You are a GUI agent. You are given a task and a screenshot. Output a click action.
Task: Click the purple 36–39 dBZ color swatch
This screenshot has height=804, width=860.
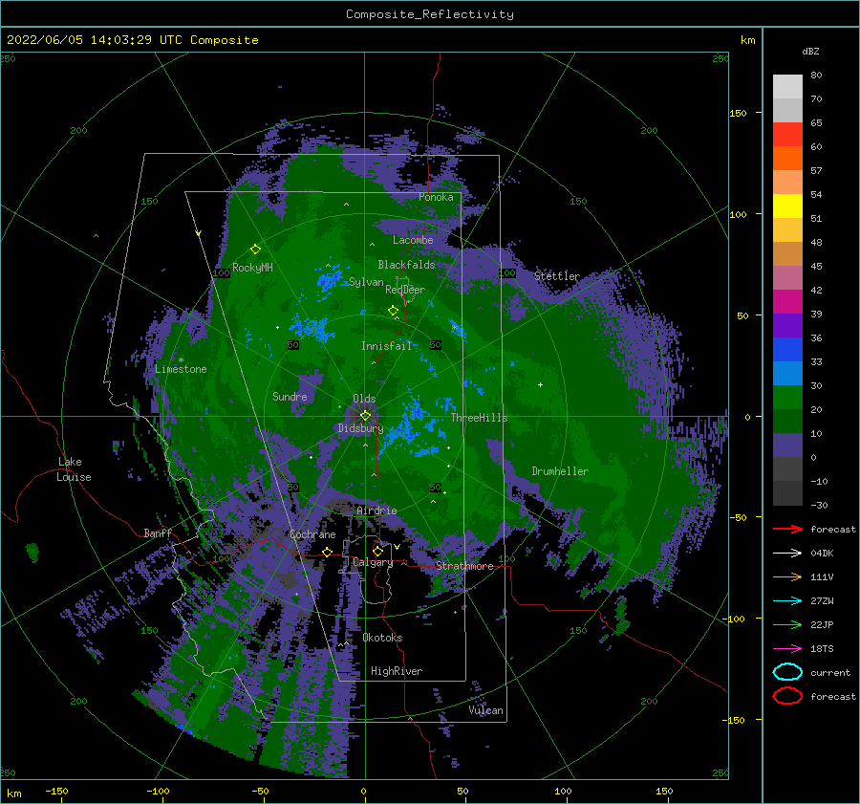pos(787,325)
